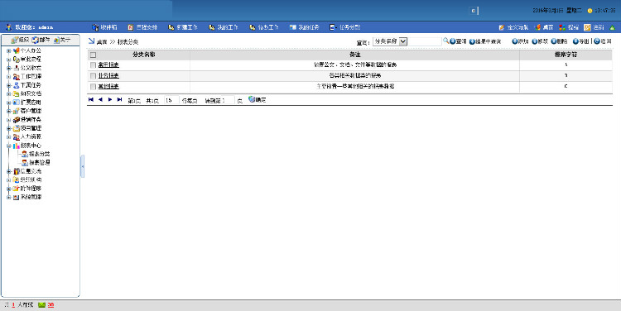Click the sidebar collapse handle
621x311 pixels.
coord(82,166)
